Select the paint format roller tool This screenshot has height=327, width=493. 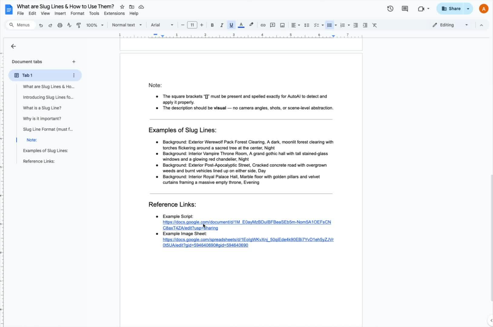pyautogui.click(x=79, y=25)
